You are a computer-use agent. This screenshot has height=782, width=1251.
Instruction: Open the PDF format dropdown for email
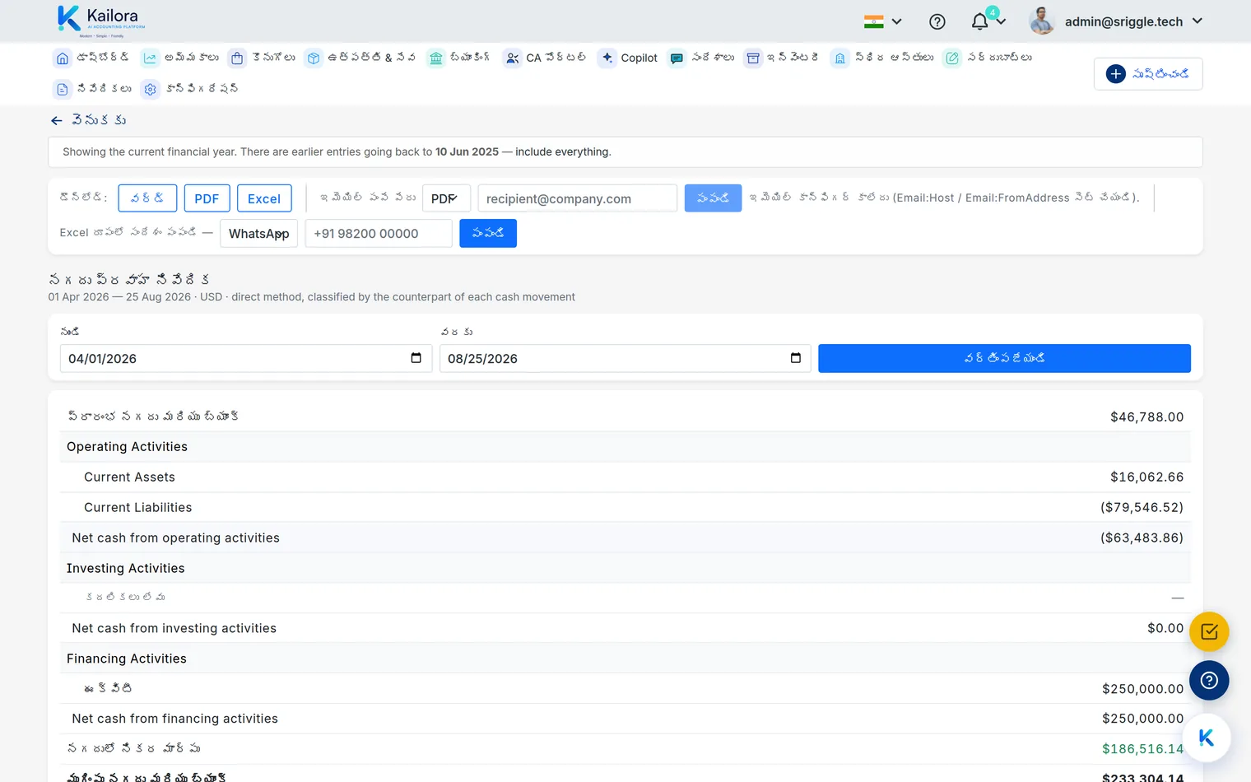click(x=446, y=198)
